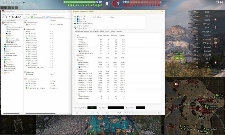Open Preferences in Stability Test
Viewport: 225px width, 135px height.
[x=128, y=113]
